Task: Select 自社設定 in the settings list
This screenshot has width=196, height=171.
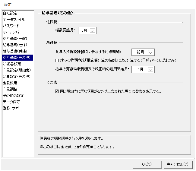Action: coord(10,13)
